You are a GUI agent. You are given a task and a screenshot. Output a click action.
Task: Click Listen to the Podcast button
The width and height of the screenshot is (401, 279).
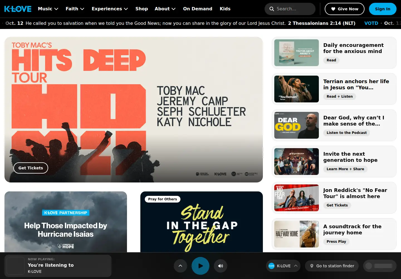[347, 133]
